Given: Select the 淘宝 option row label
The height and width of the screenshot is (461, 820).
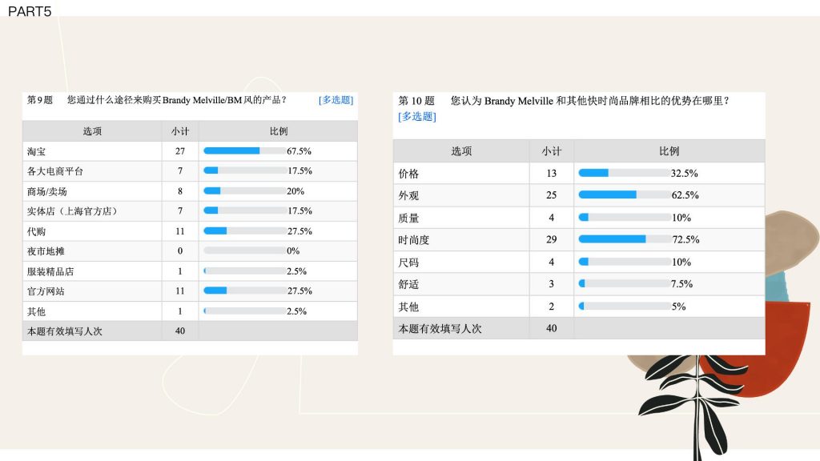Looking at the screenshot, I should click(x=37, y=151).
